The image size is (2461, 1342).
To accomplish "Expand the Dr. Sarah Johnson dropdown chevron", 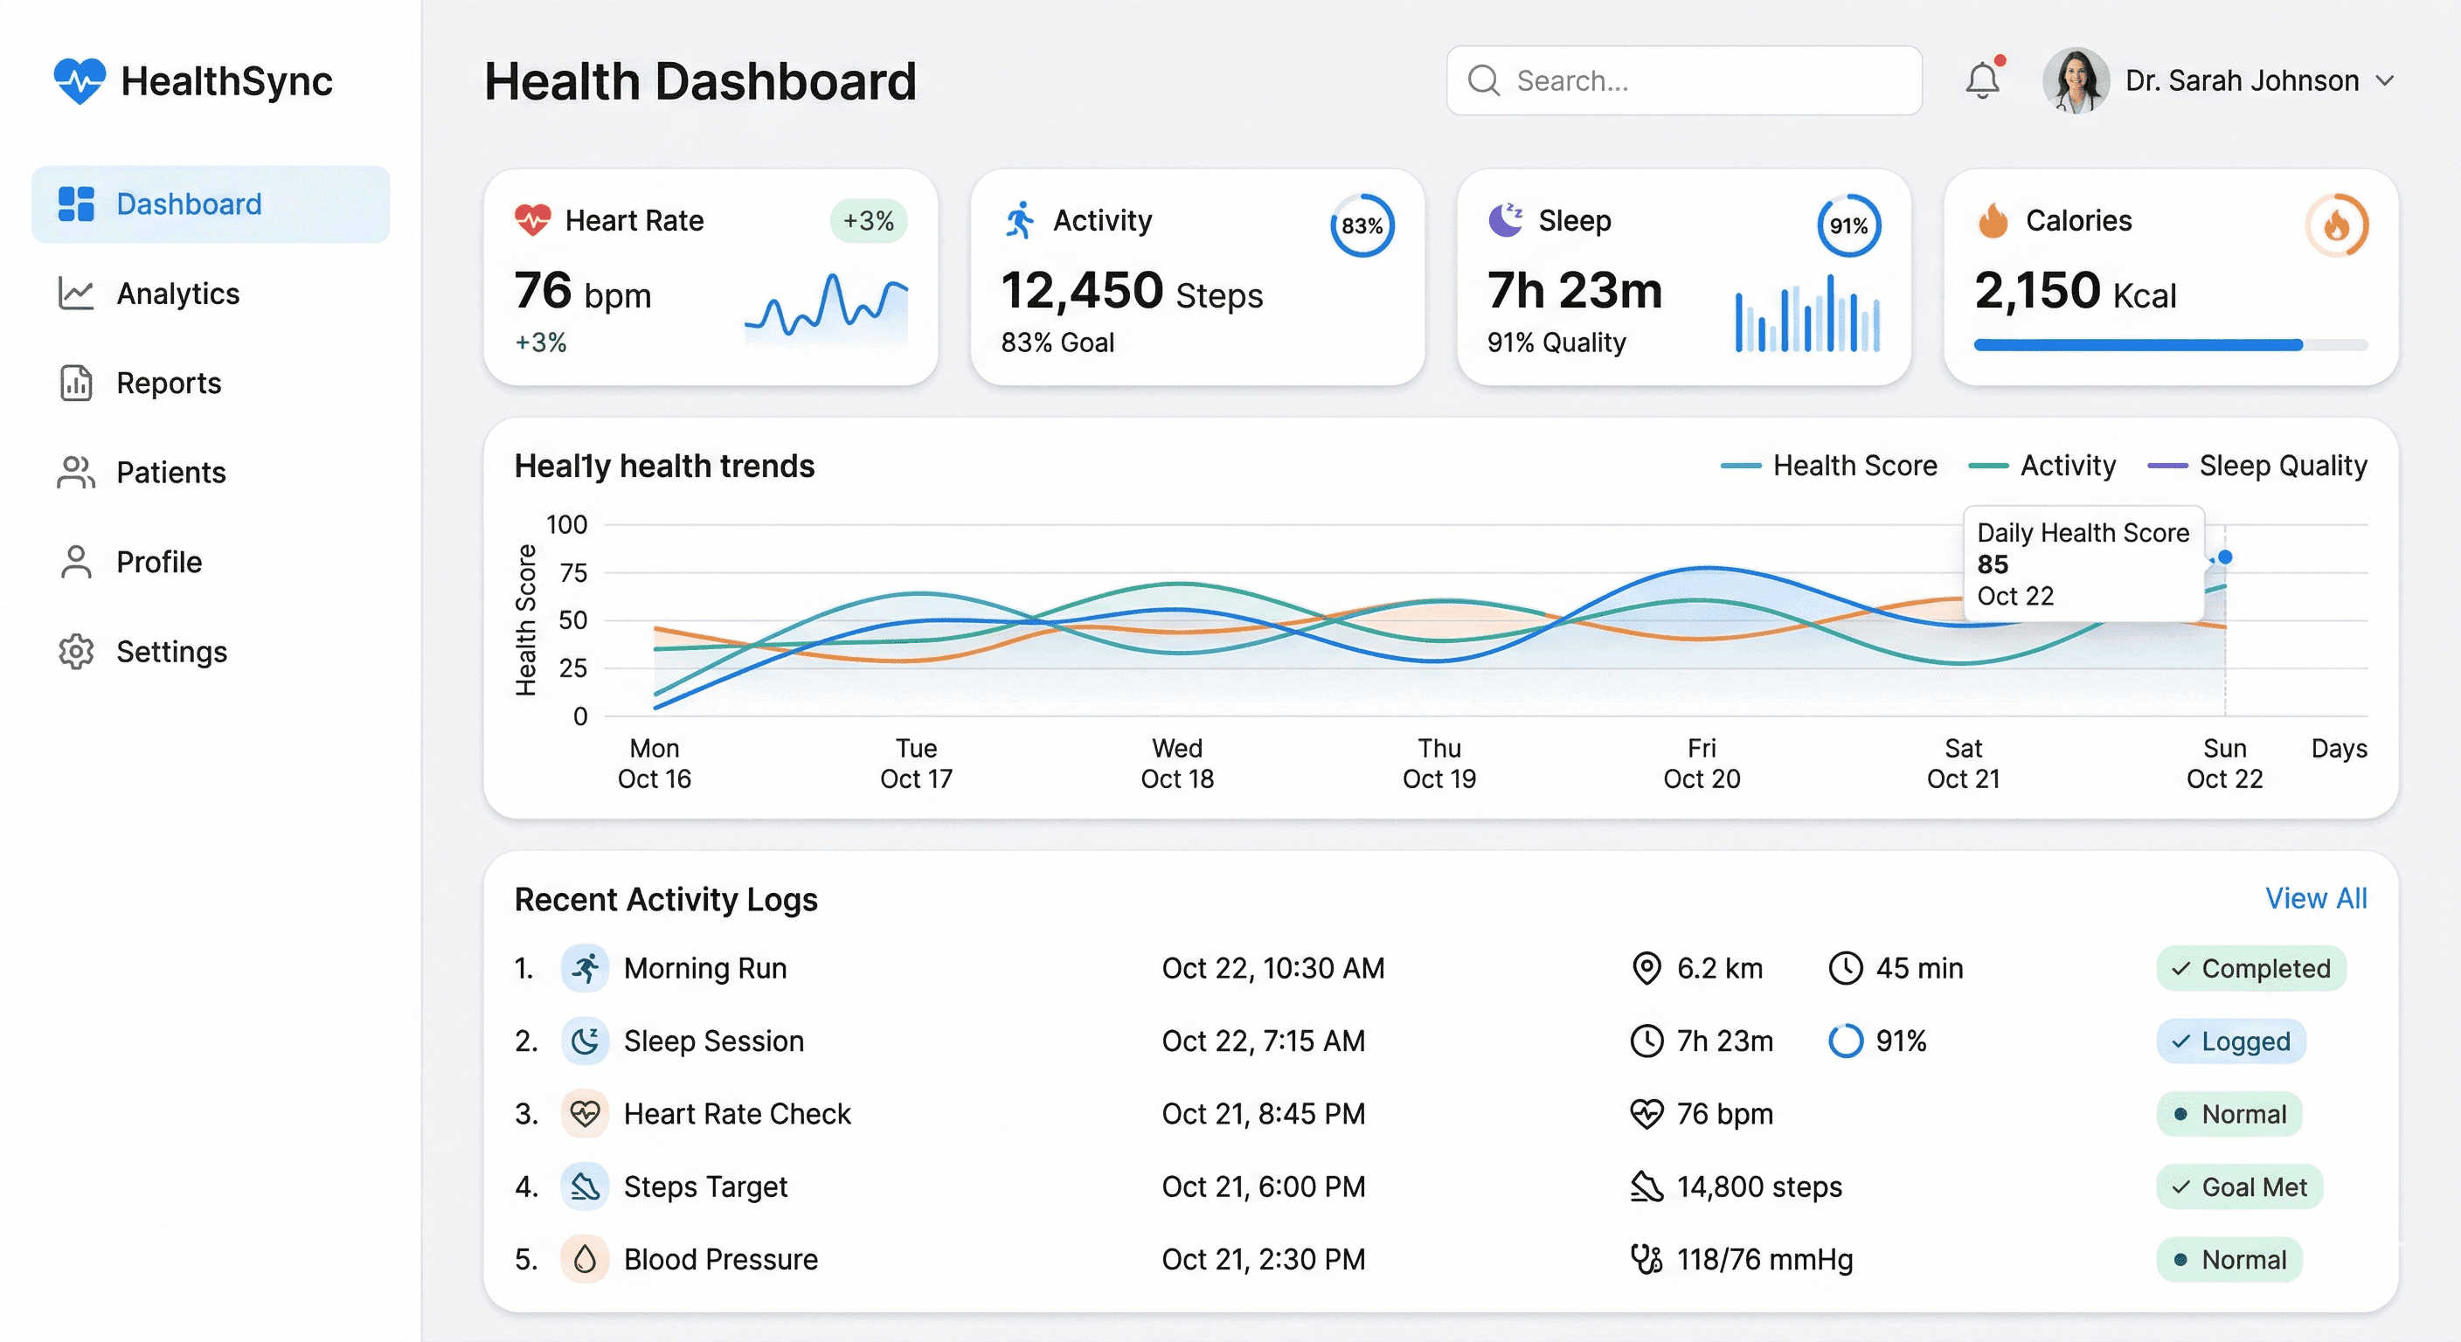I will pyautogui.click(x=2386, y=81).
